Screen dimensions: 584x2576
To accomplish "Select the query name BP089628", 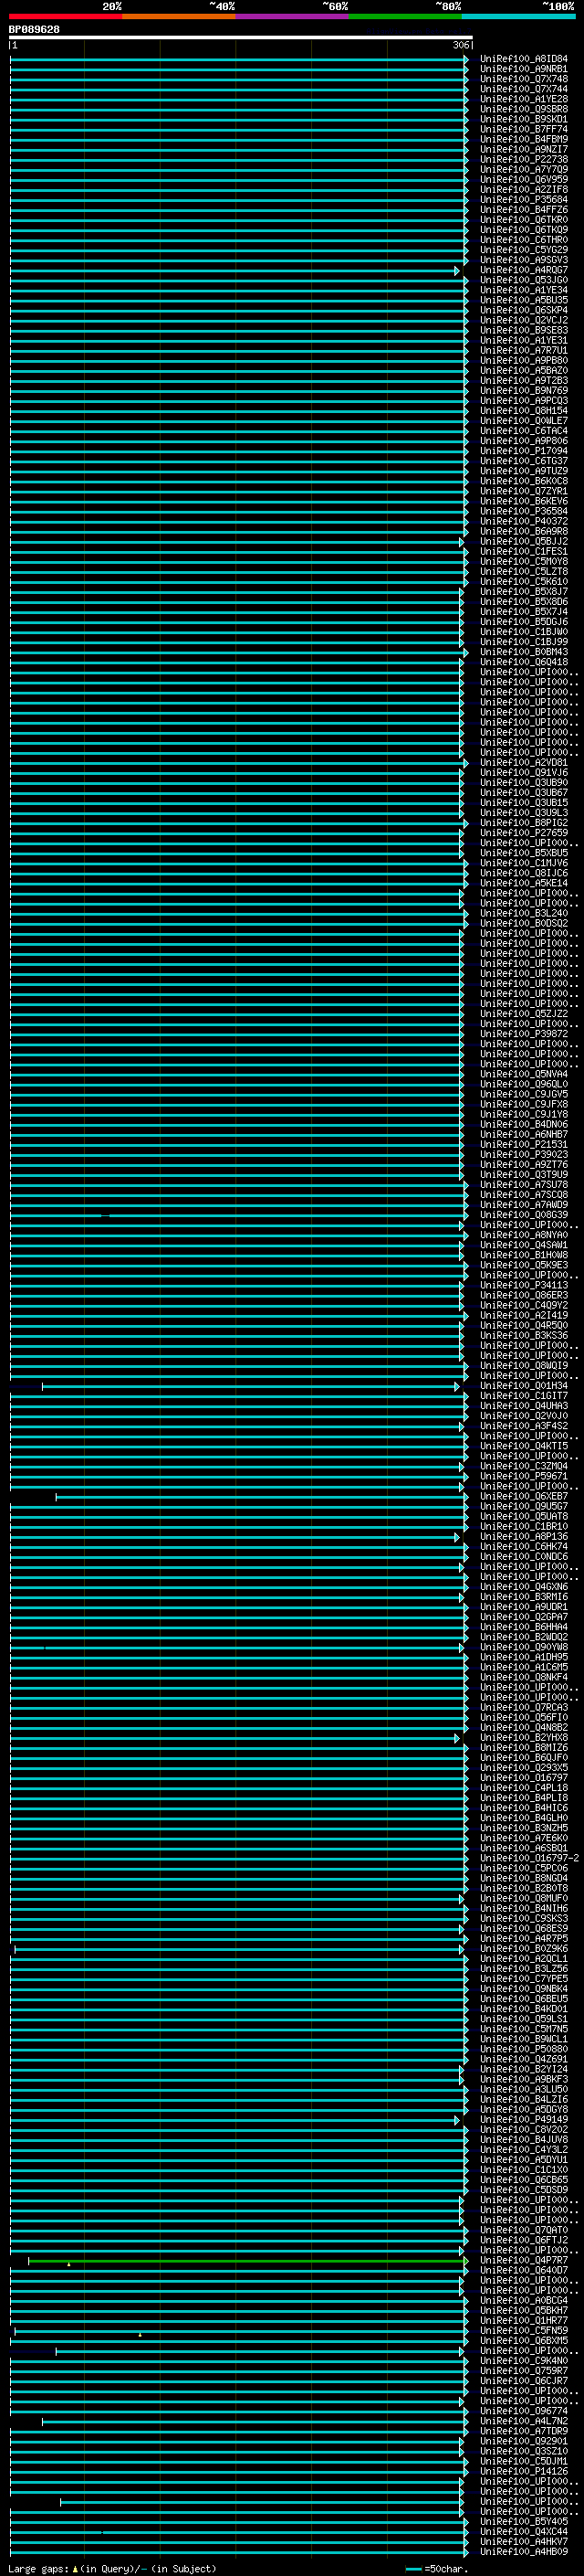I will point(34,29).
